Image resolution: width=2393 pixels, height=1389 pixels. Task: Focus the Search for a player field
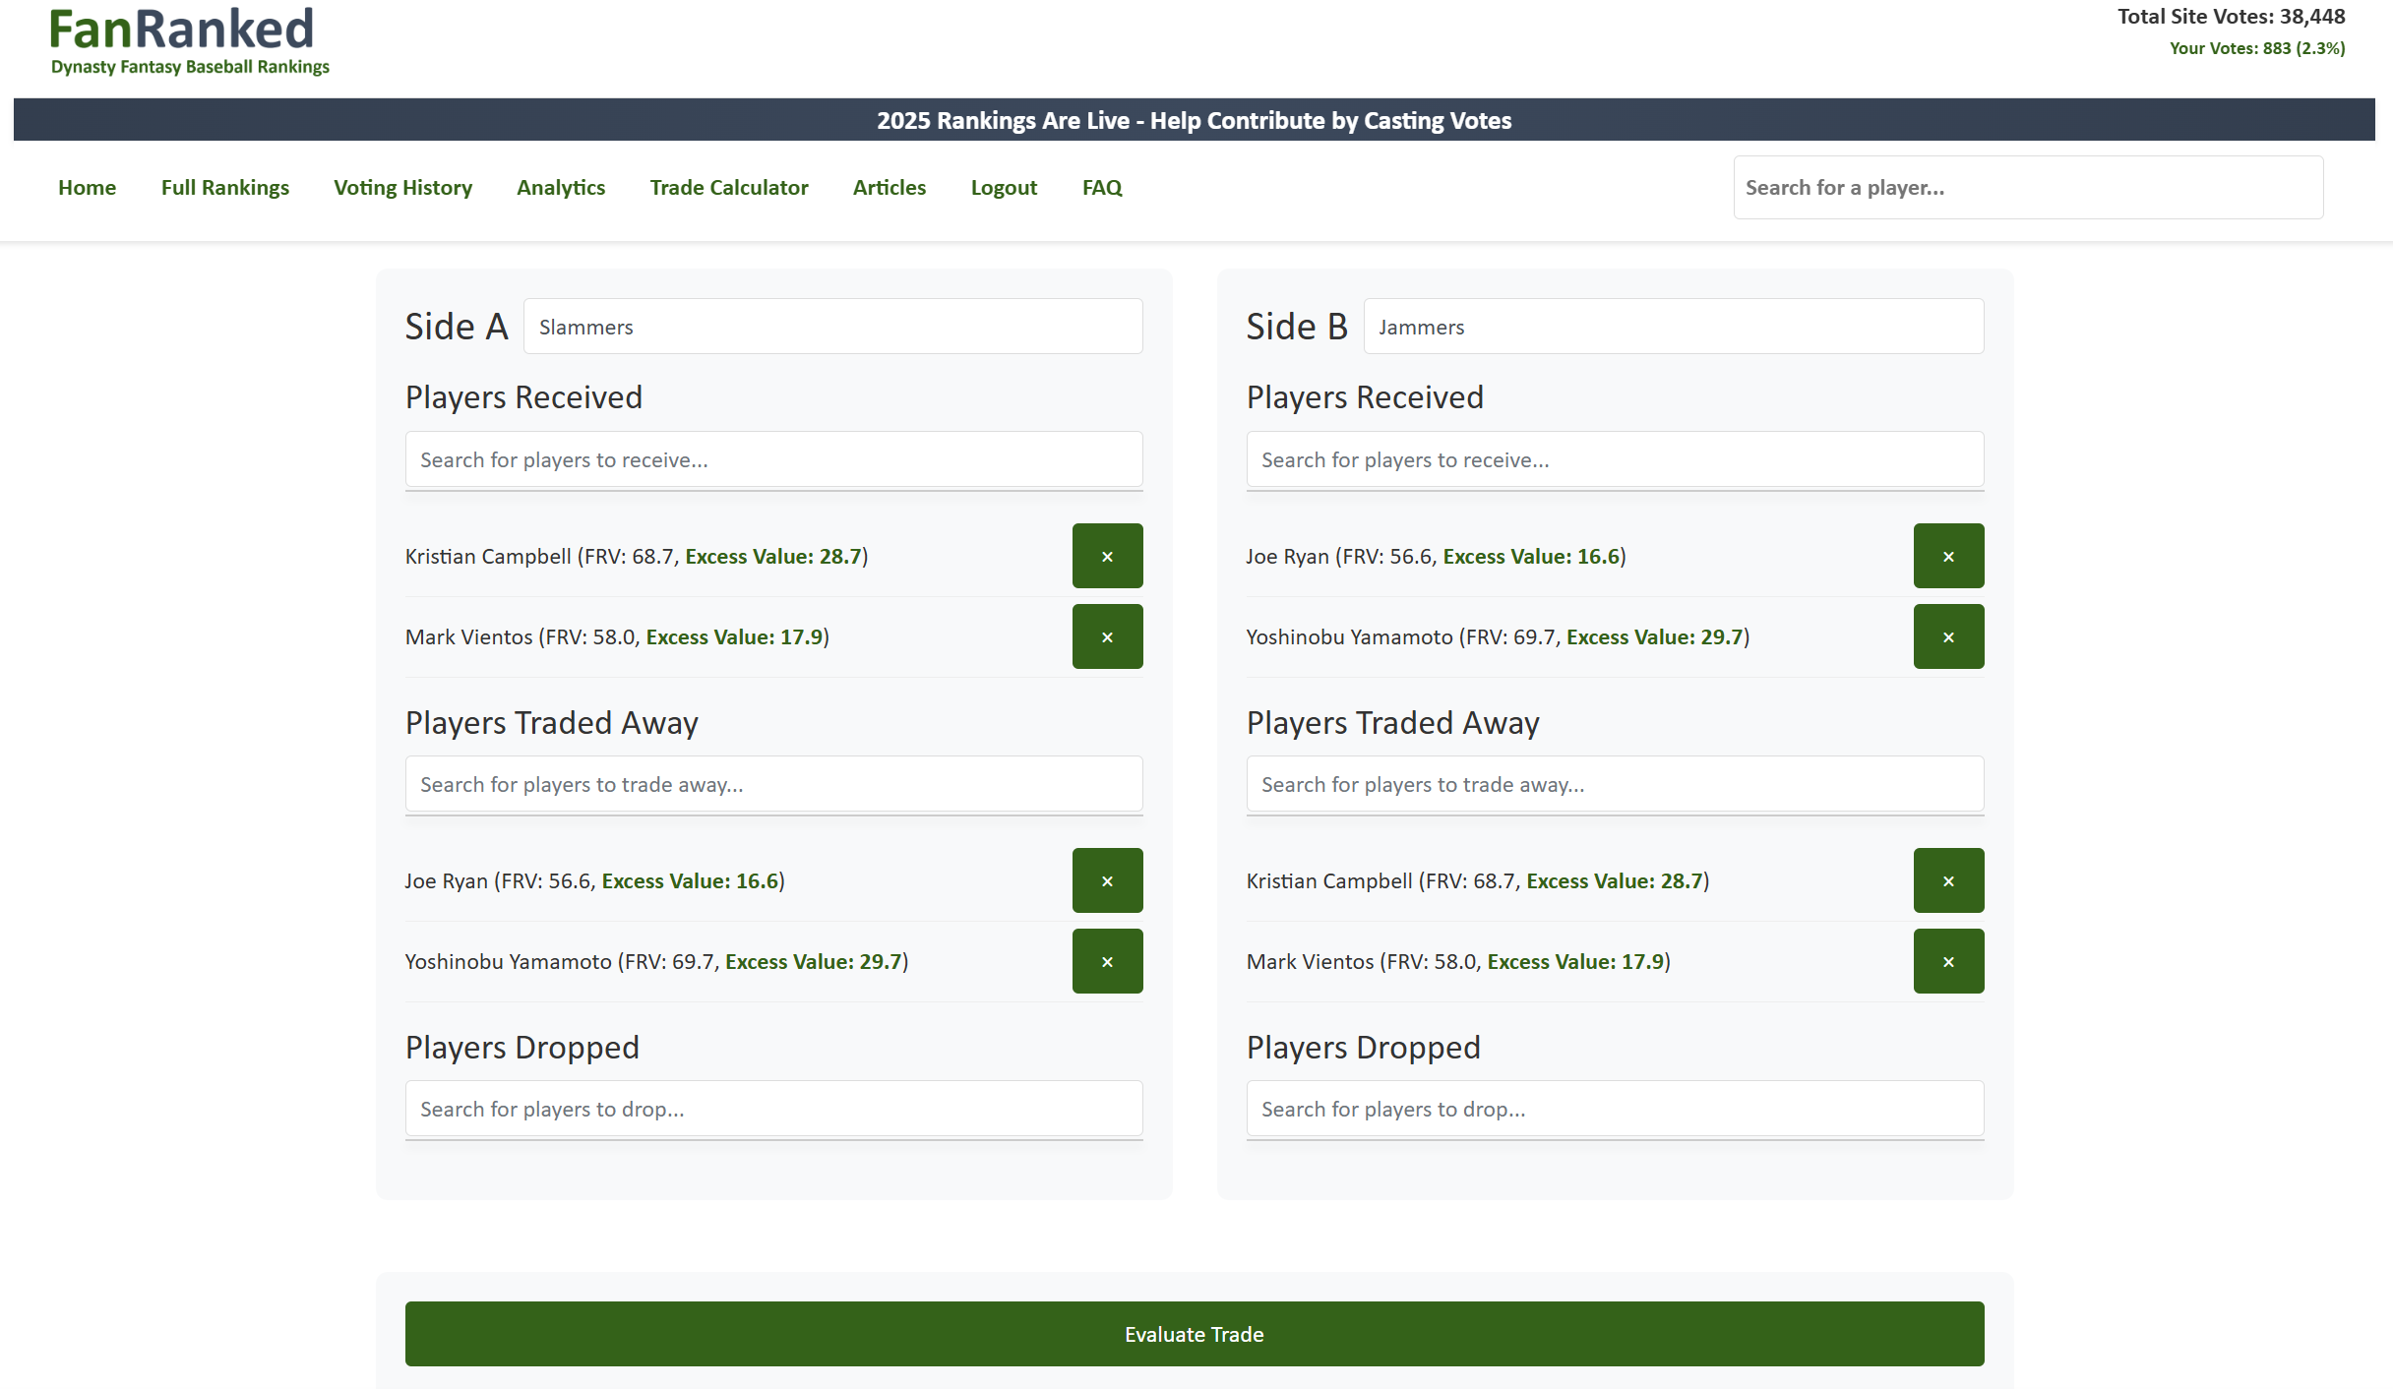pyautogui.click(x=2028, y=187)
